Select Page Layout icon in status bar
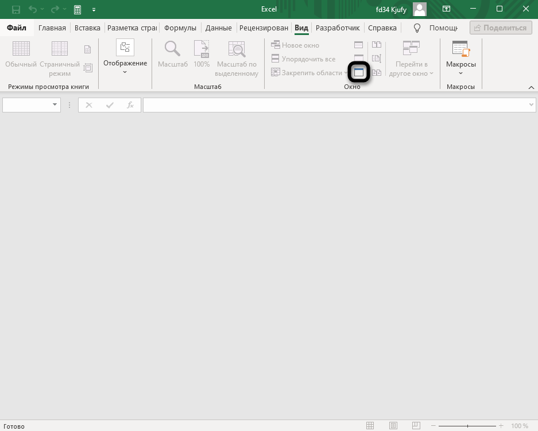Screen dimensions: 538x431 [393, 425]
